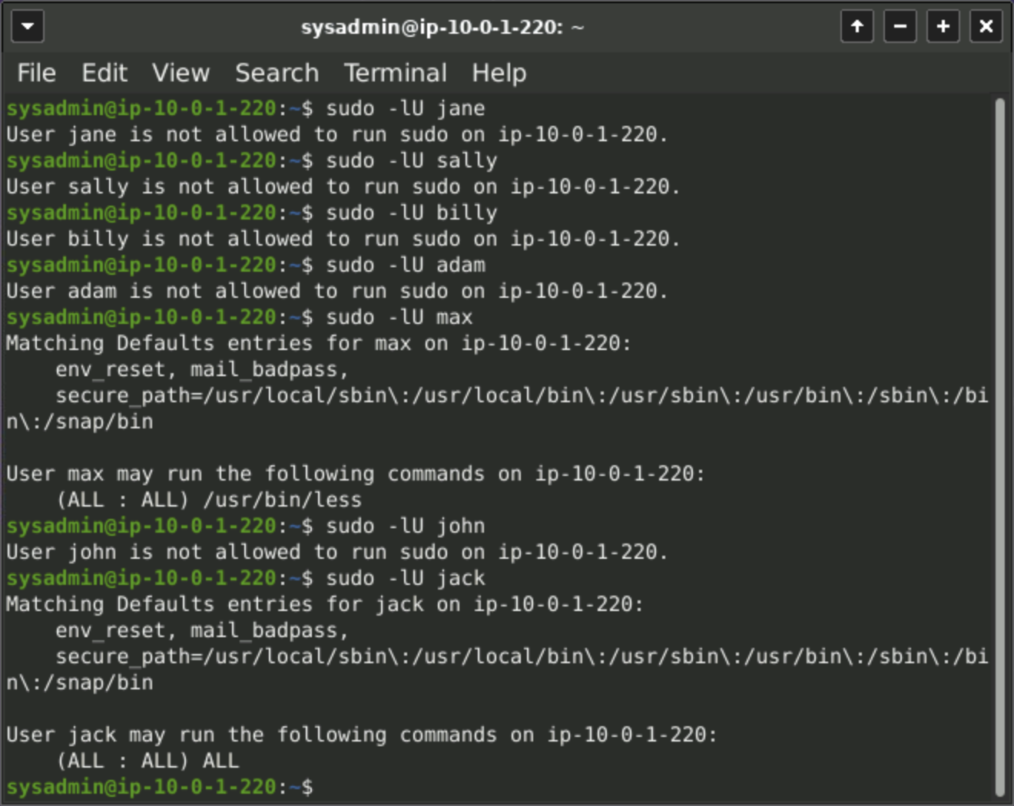This screenshot has width=1014, height=806.
Task: Click the command 'sudo -lU jack'
Action: (406, 578)
